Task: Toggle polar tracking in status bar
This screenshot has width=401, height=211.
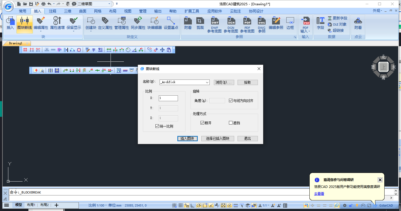Action: 199,205
